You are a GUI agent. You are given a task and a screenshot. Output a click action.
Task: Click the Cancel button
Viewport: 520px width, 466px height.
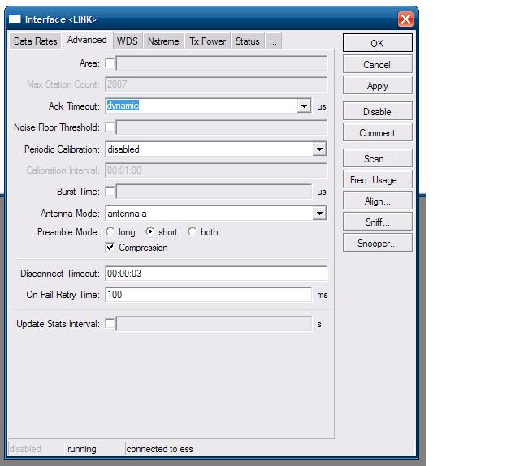(x=377, y=65)
